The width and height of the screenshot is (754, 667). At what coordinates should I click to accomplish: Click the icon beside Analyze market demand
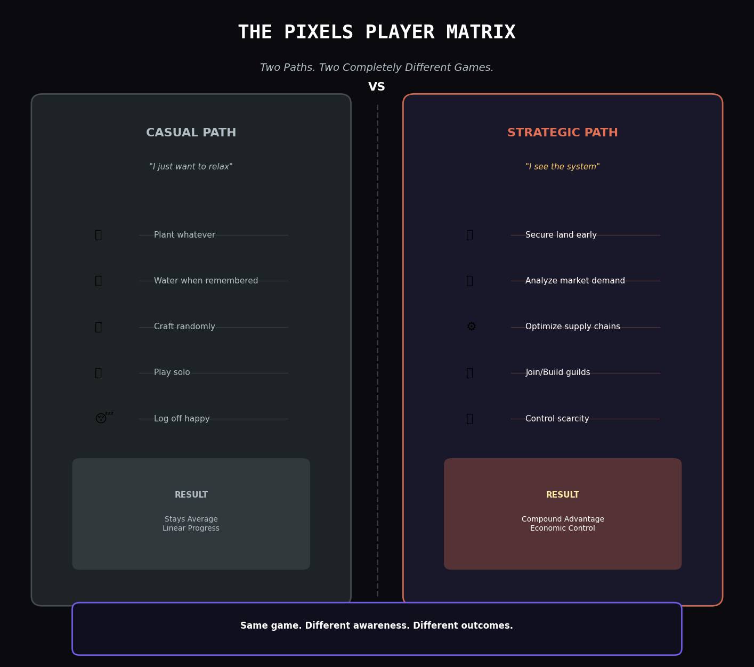point(470,281)
